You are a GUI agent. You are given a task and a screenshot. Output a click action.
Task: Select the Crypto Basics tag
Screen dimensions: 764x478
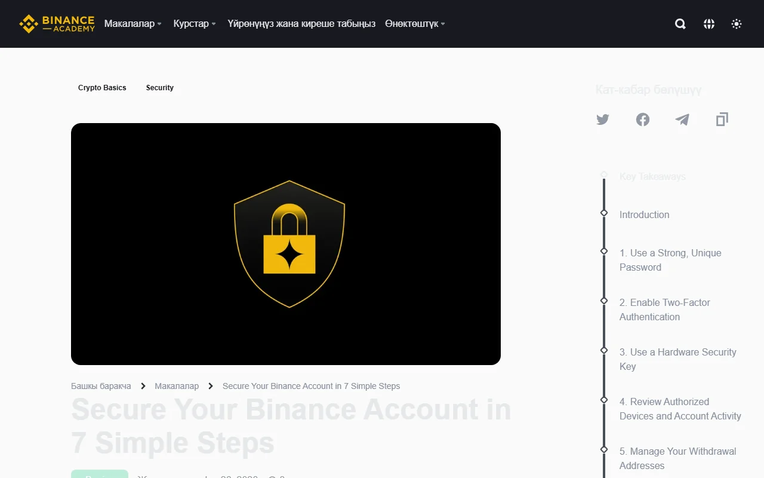coord(102,88)
